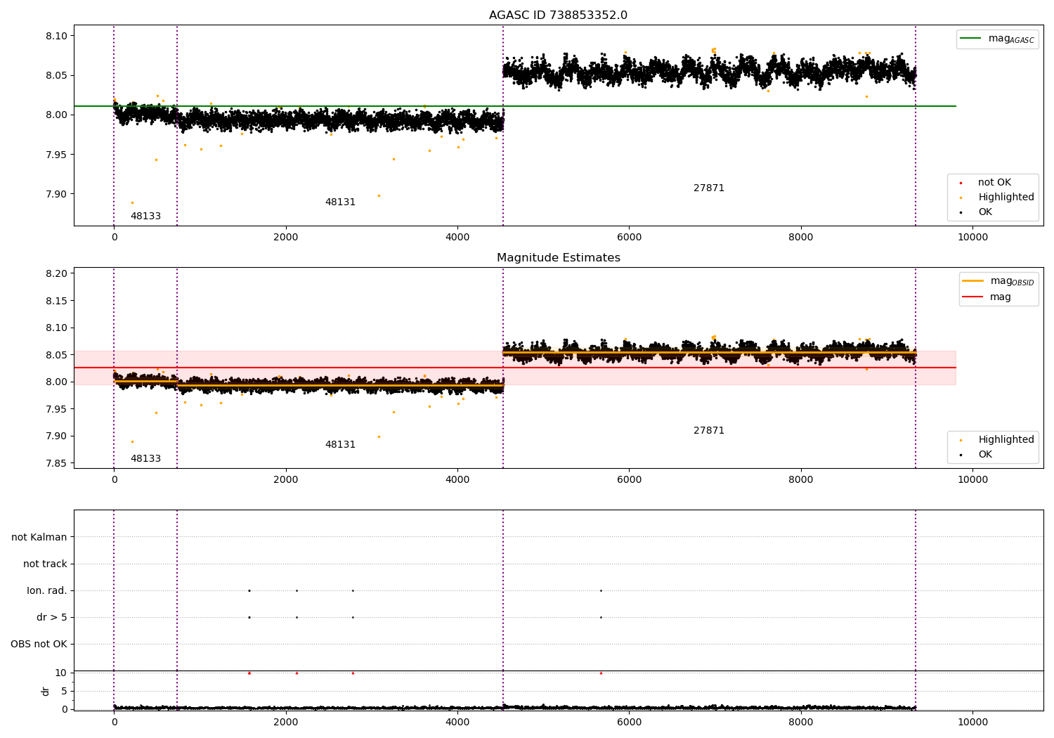Click the 'dr' y-axis label
The image size is (1054, 738).
(46, 691)
